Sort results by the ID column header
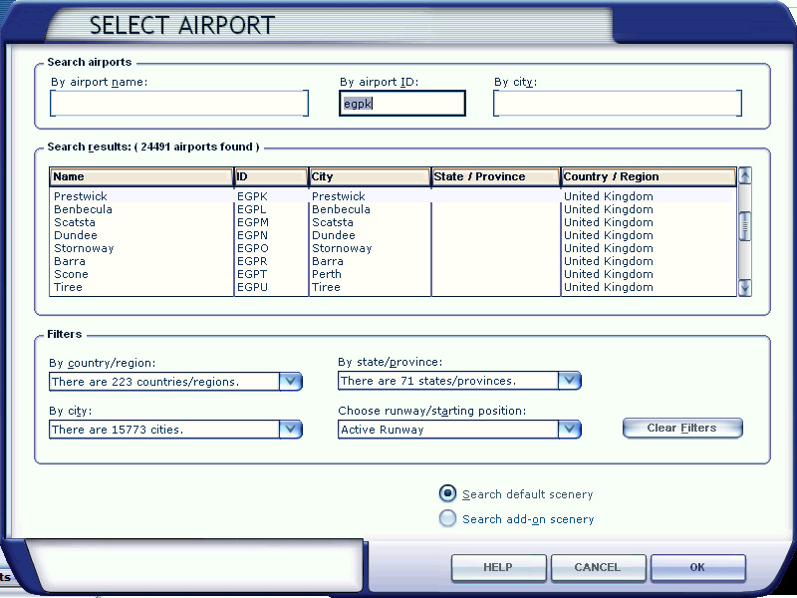This screenshot has height=598, width=797. click(x=271, y=177)
